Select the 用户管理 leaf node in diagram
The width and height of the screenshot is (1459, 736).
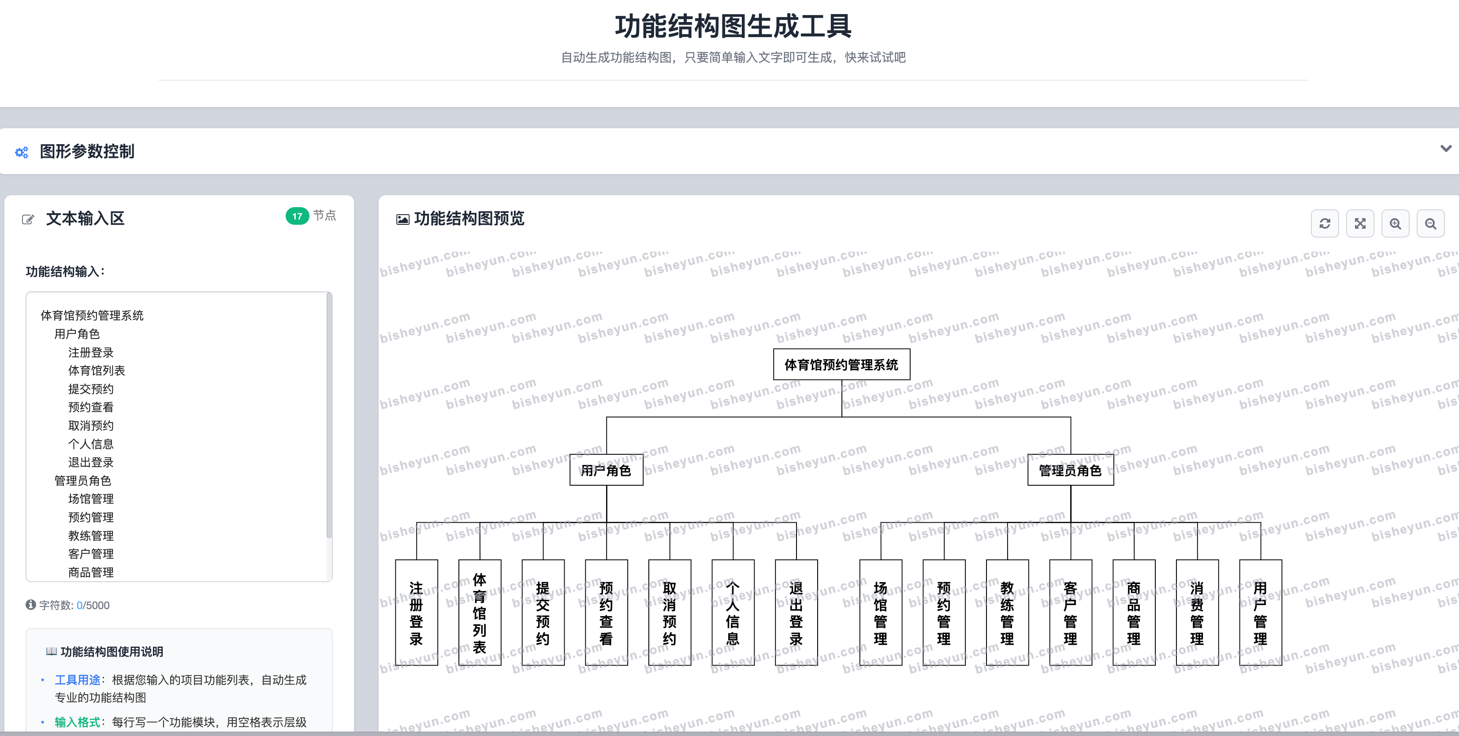point(1261,613)
